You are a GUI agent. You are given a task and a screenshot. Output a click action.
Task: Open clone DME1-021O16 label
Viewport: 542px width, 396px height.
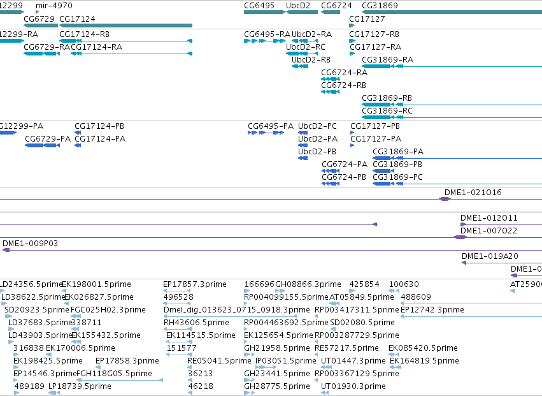point(473,193)
